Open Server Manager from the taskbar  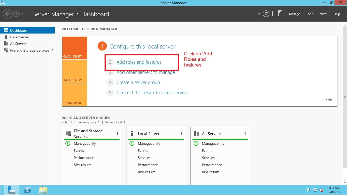11,190
